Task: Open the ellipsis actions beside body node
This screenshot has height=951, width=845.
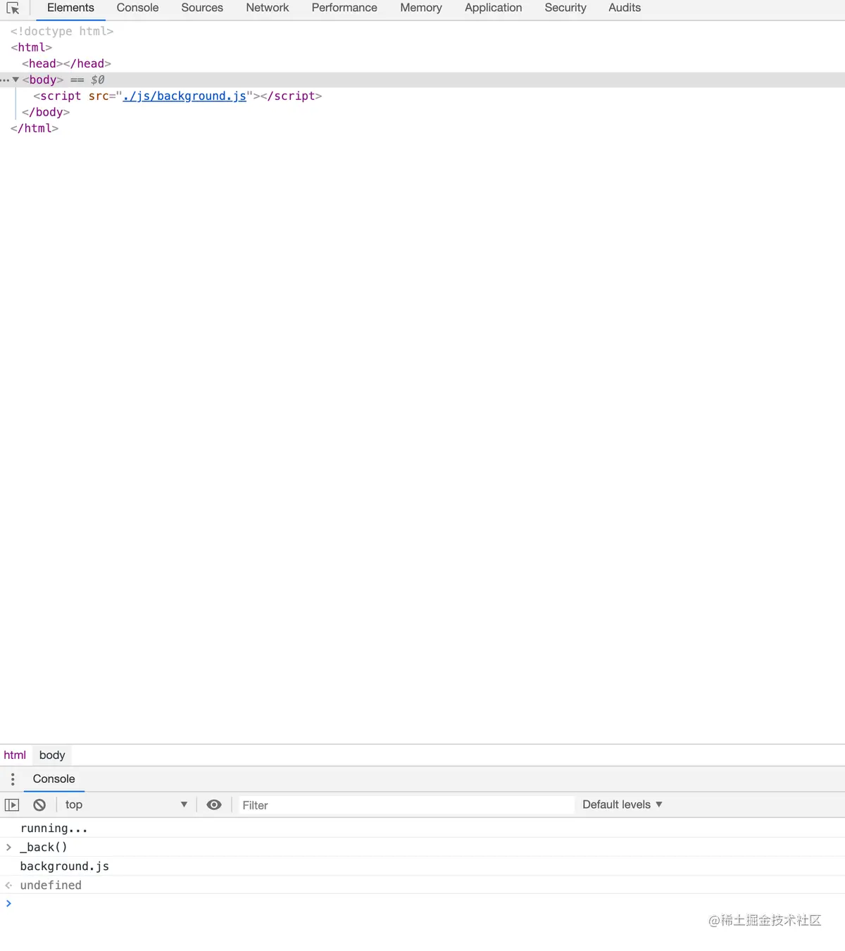Action: coord(5,80)
